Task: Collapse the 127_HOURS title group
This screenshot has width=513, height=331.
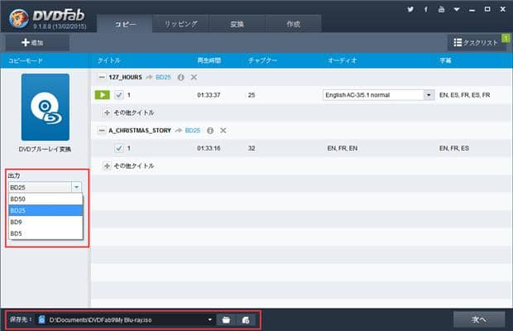Action: tap(102, 77)
